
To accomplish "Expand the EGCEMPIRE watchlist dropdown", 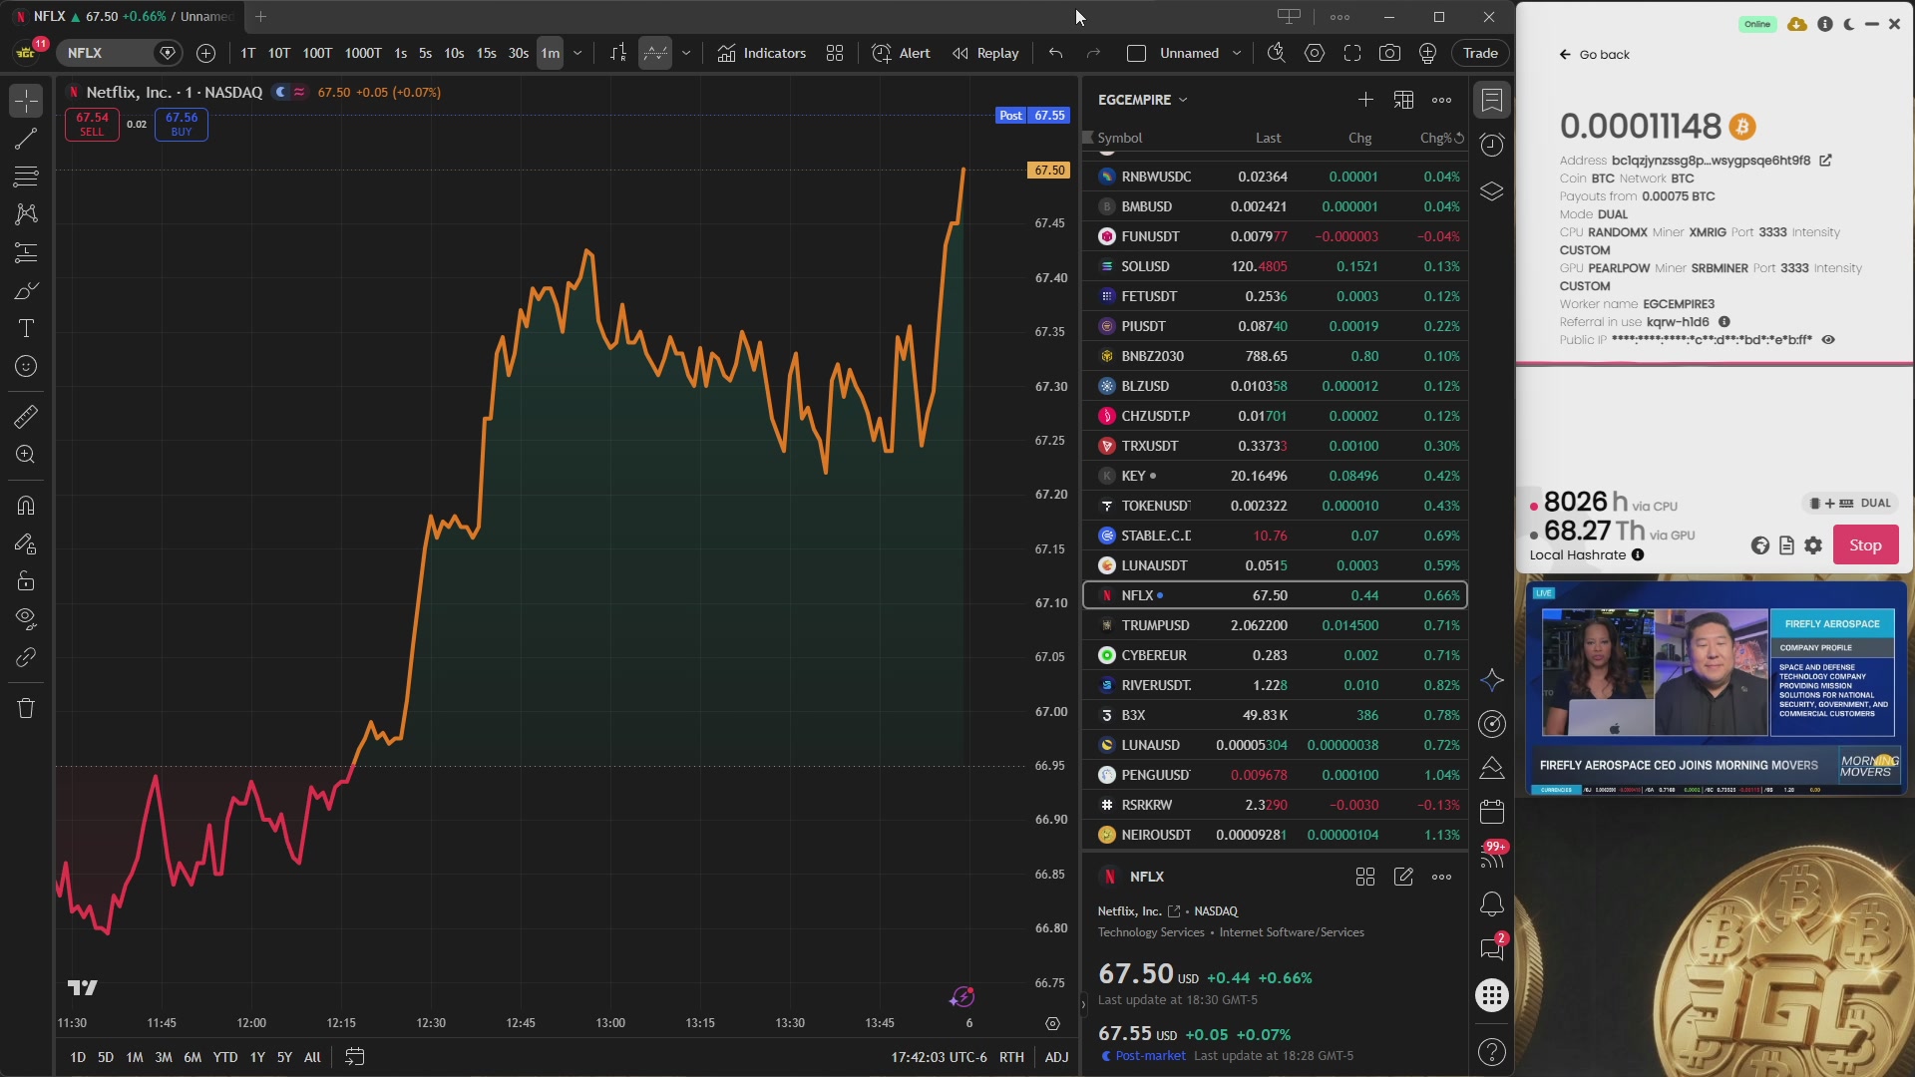I will pos(1143,100).
